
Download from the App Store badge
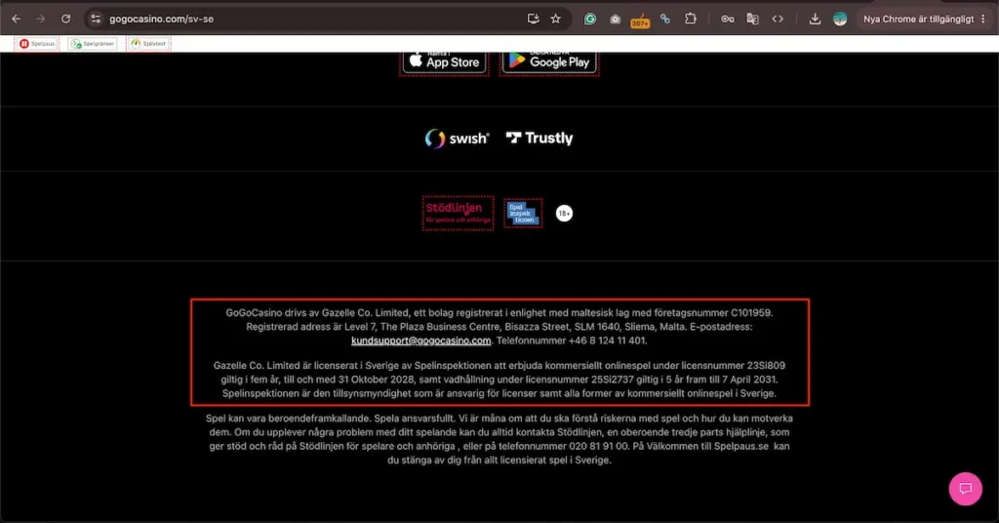(445, 61)
